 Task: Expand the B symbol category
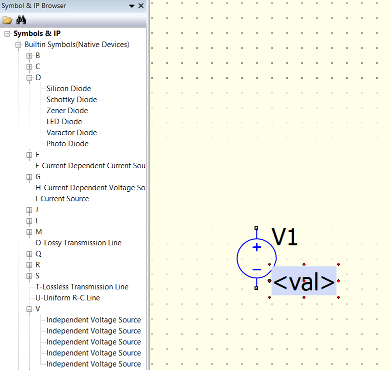coord(29,56)
